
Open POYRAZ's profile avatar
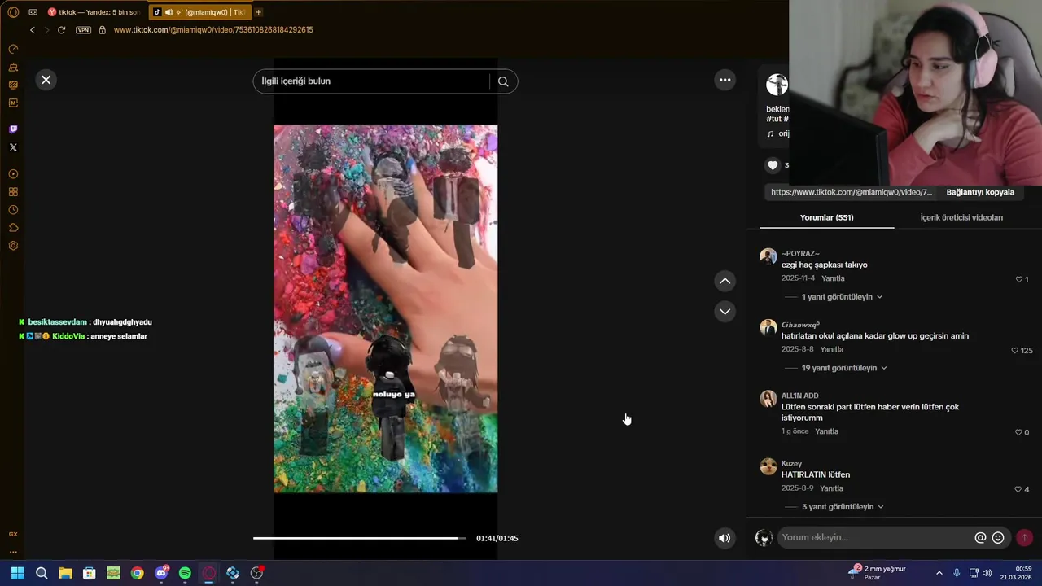pyautogui.click(x=768, y=257)
